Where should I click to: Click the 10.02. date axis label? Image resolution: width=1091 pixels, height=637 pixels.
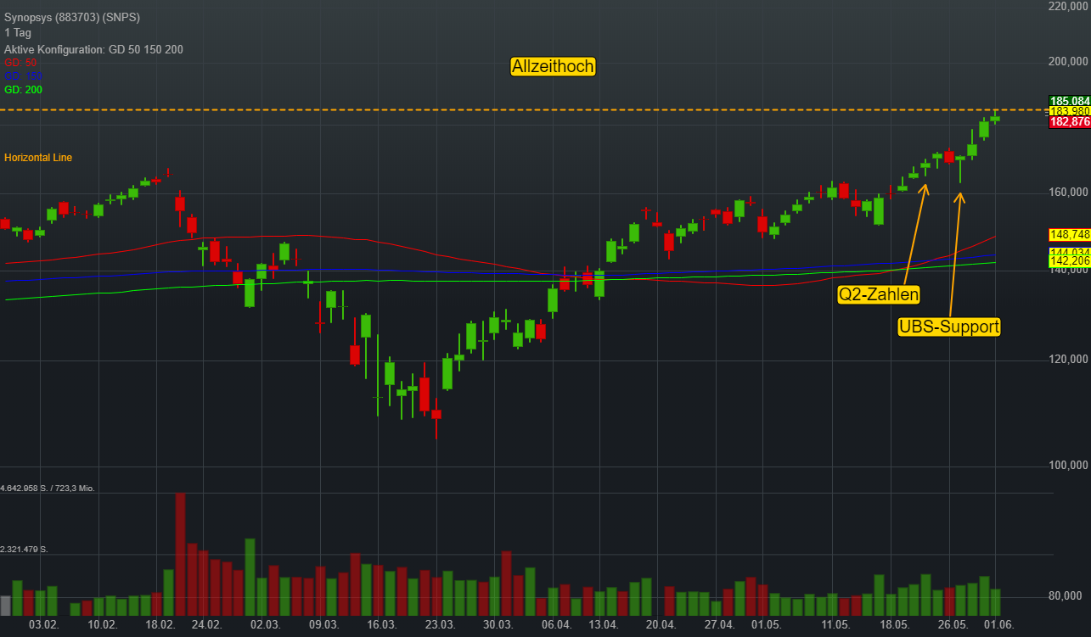(103, 625)
